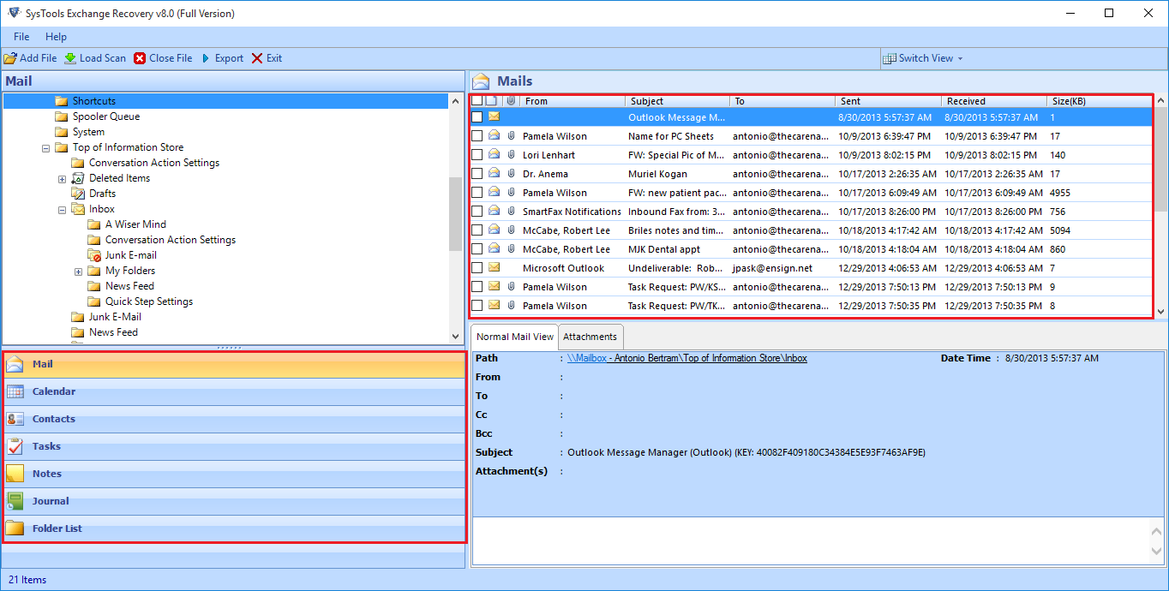Open the Mail section in the navigation pane
Screen dimensions: 1169x591
click(235, 365)
